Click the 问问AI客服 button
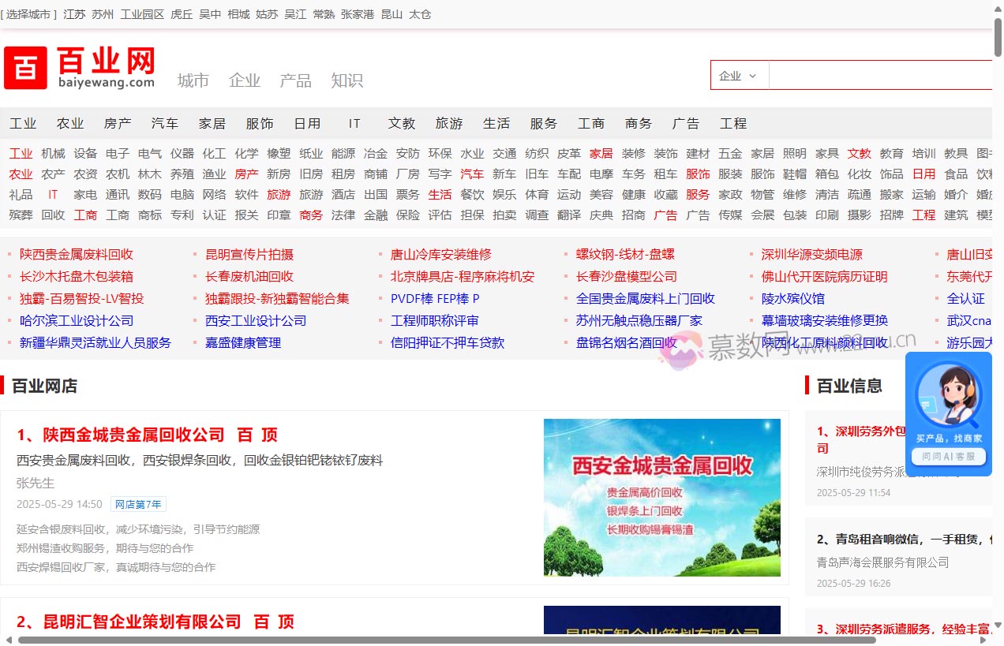 point(949,456)
